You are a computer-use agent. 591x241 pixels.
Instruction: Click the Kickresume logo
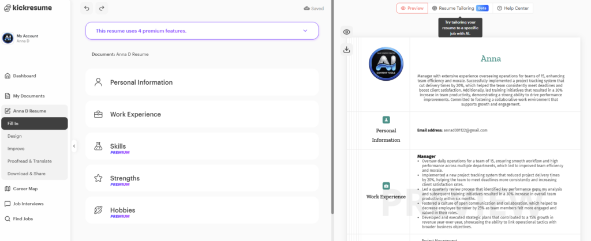coord(28,8)
